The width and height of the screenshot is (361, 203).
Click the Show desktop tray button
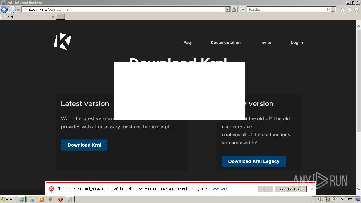click(358, 199)
